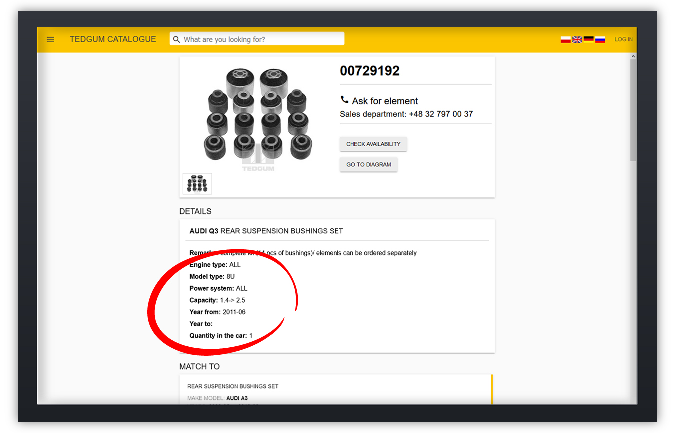Click the phone icon beside Ask for element
The width and height of the screenshot is (675, 433).
click(344, 100)
